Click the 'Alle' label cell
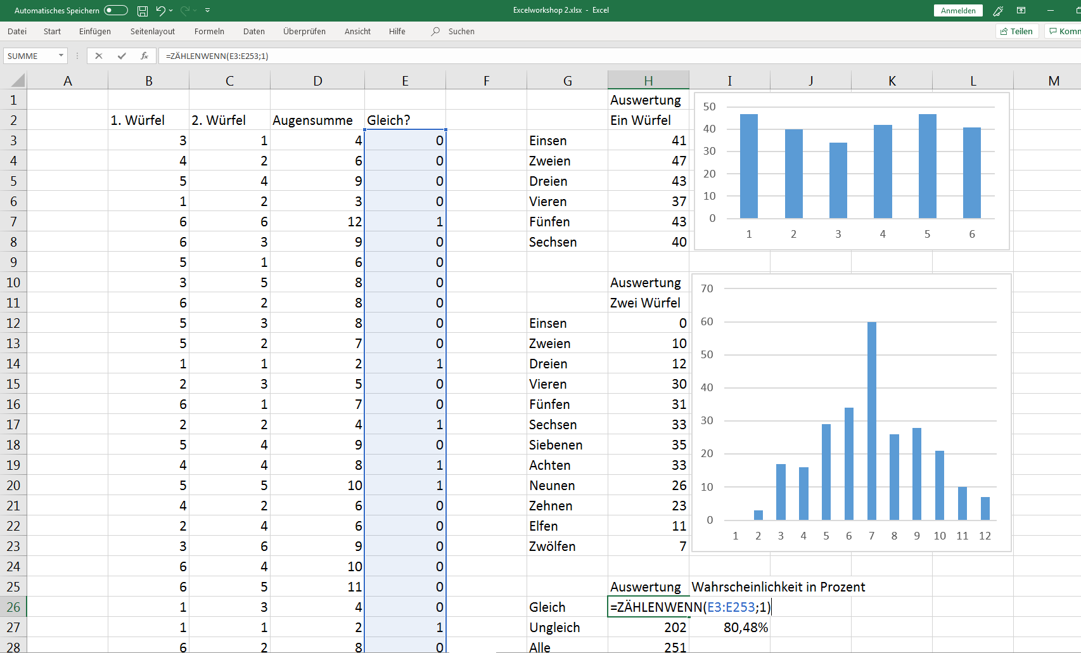1081x653 pixels. click(x=567, y=646)
